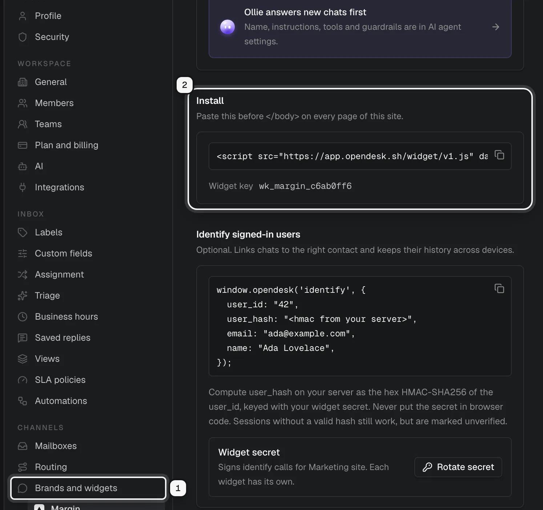Click the Business hours clock icon

pyautogui.click(x=23, y=317)
